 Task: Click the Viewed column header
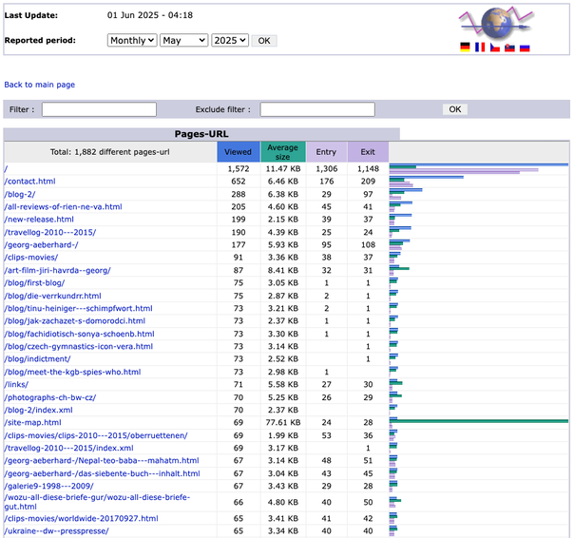(x=238, y=152)
